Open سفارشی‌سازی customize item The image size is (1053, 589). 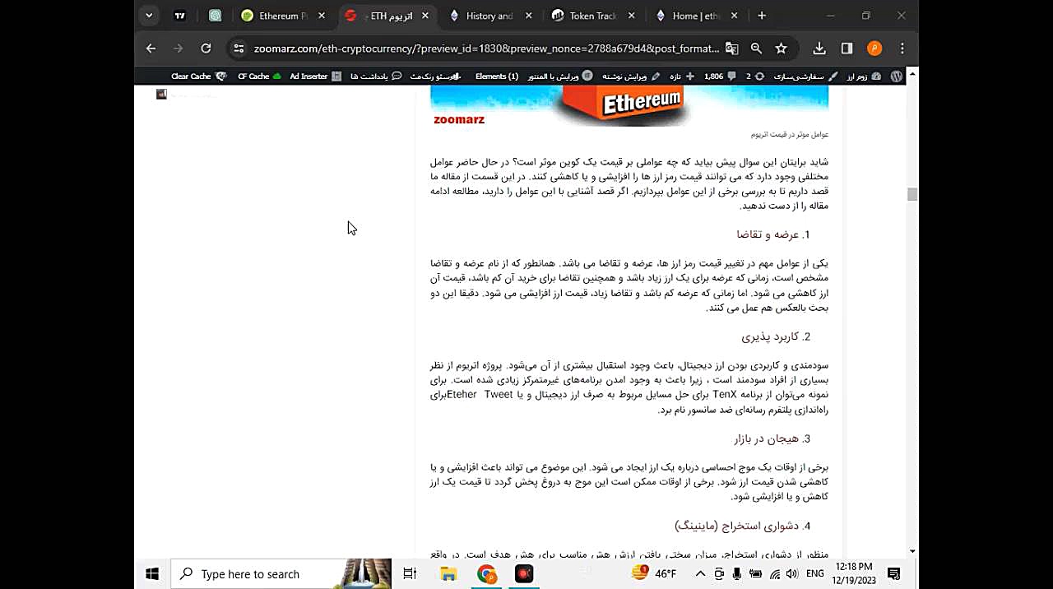[805, 77]
